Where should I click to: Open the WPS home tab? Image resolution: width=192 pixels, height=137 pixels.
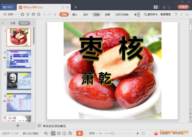(8, 7)
